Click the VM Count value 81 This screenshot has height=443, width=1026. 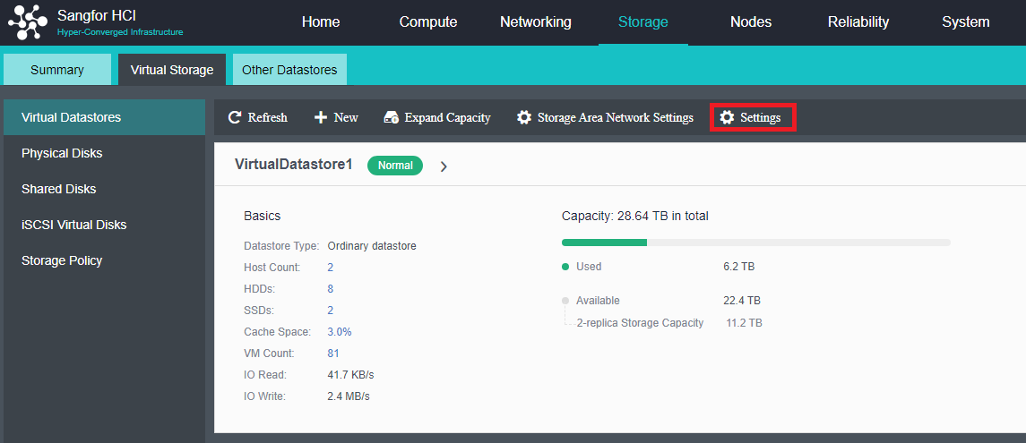click(x=333, y=354)
